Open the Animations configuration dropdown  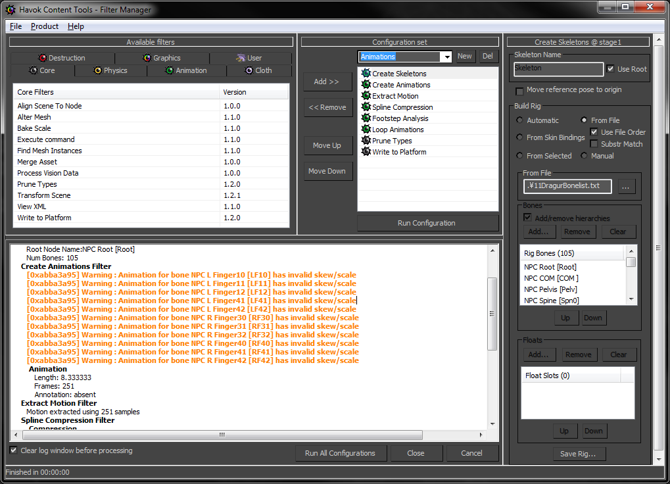click(447, 57)
